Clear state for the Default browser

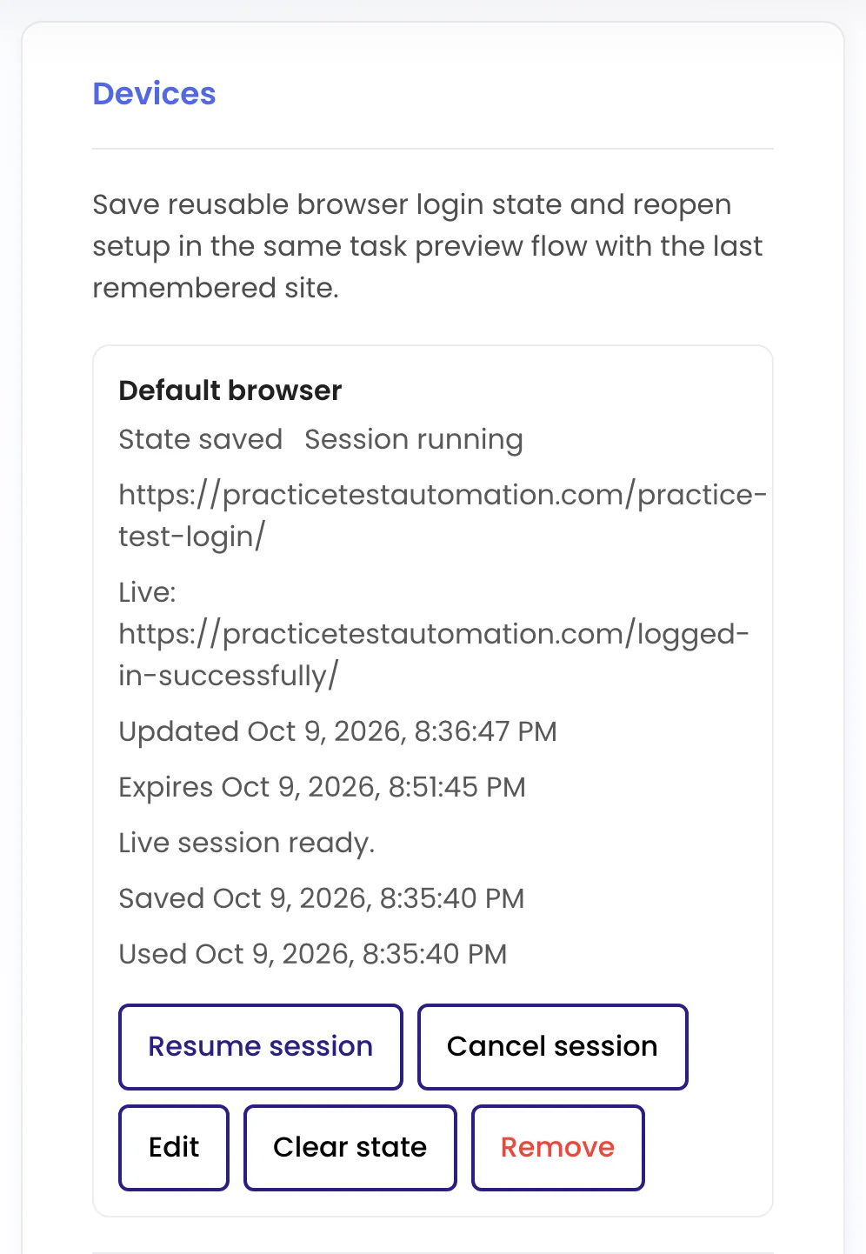[350, 1147]
